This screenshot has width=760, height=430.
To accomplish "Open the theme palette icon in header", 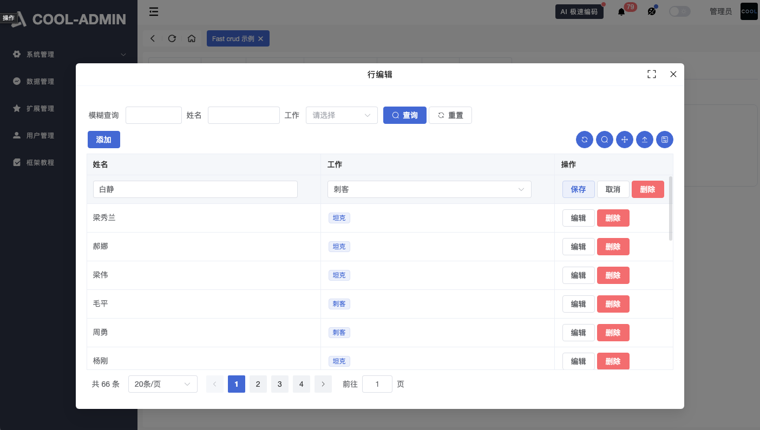I will click(x=652, y=11).
